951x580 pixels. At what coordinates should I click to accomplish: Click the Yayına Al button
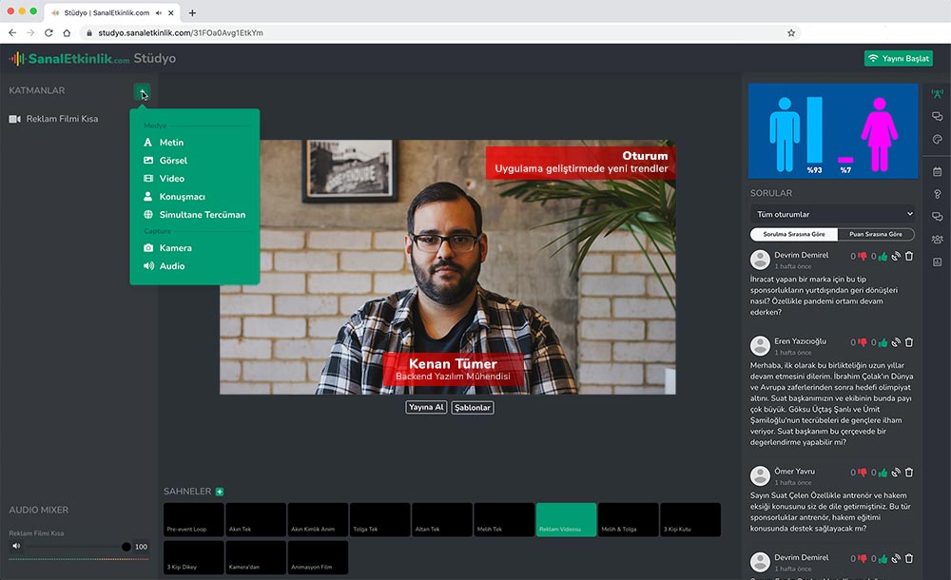click(x=426, y=407)
